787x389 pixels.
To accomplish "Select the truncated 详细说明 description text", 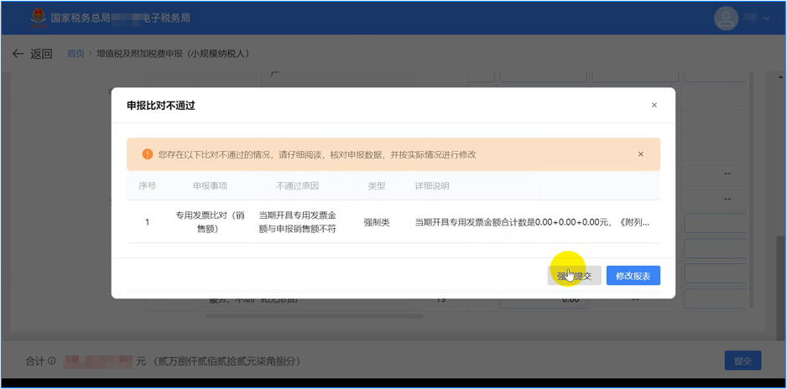I will tap(532, 222).
